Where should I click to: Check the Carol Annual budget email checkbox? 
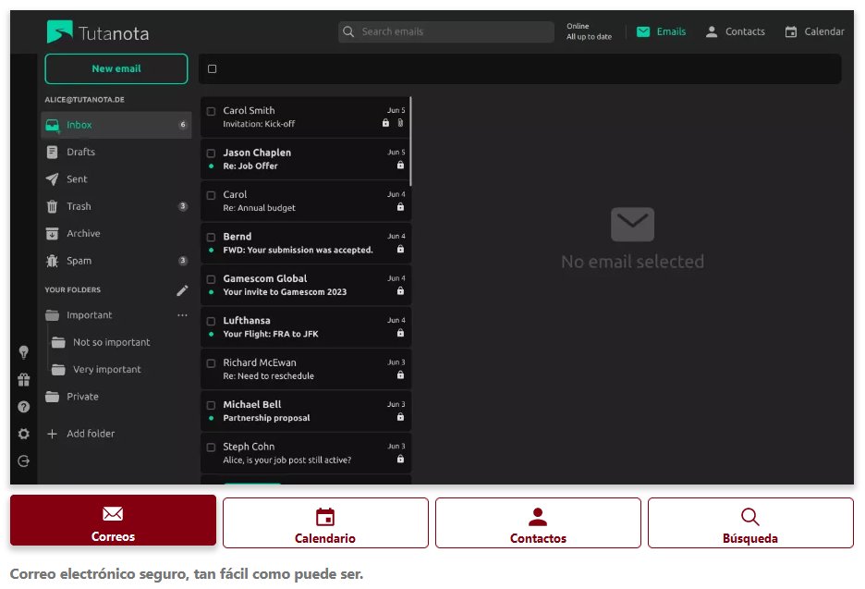coord(211,195)
